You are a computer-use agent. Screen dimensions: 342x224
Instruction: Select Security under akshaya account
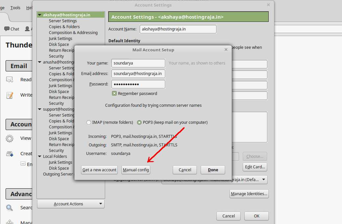[56, 56]
